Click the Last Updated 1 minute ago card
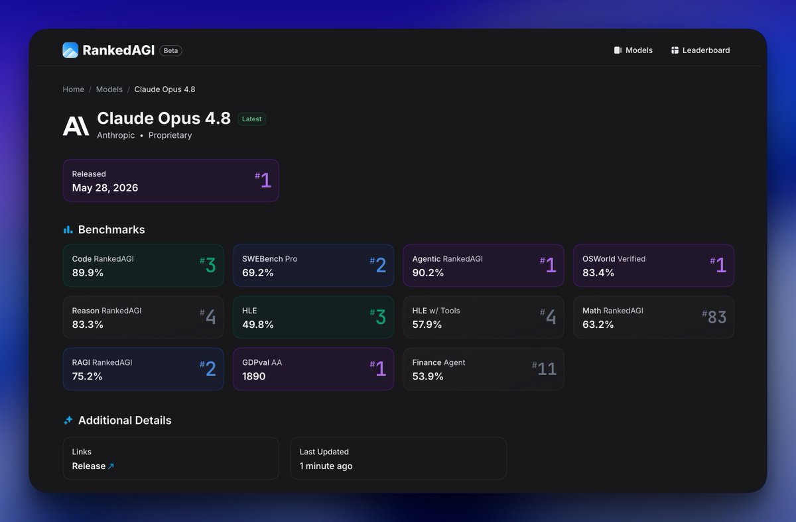 [398, 458]
